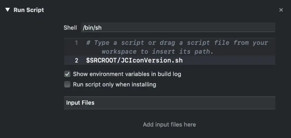Click the 'Run script only when installing' label

[x=115, y=85]
